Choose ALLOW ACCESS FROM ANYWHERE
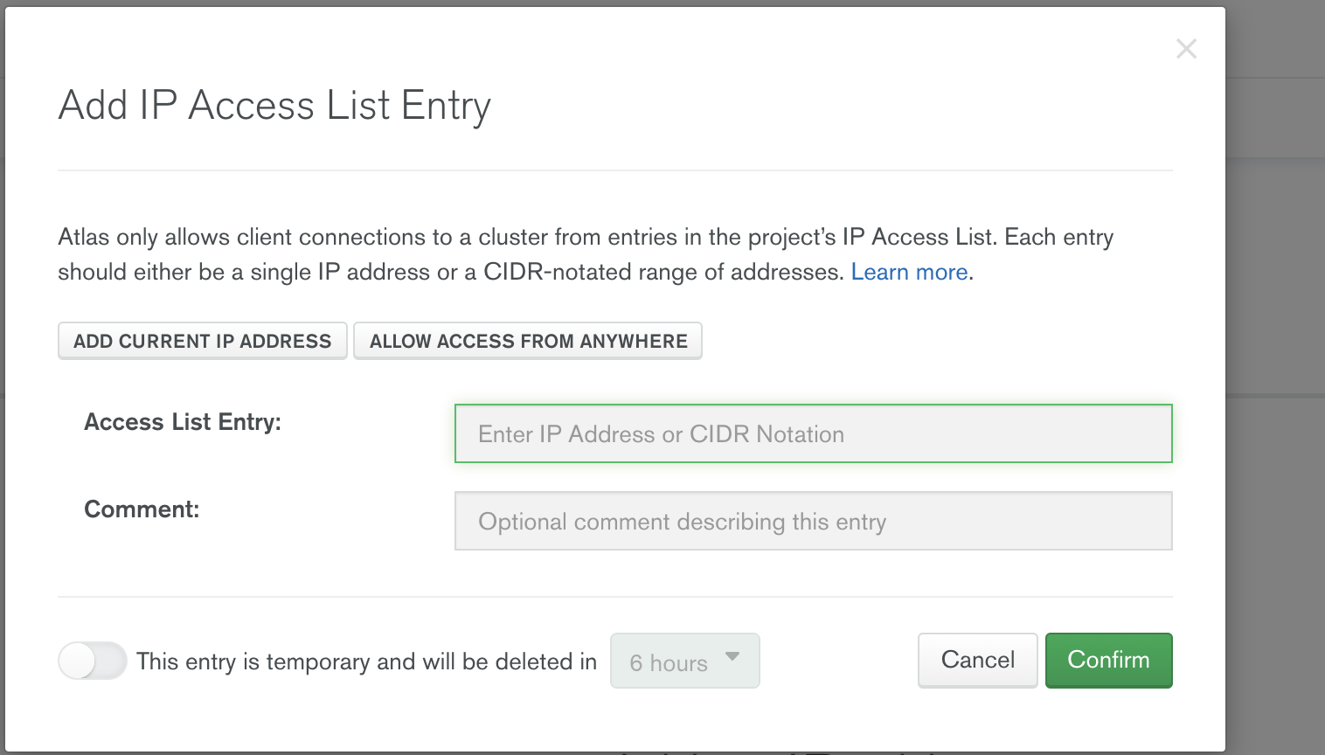Viewport: 1325px width, 755px height. point(528,341)
